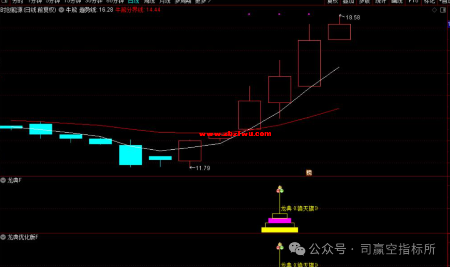Click the 趋势线: 16.28 readout
Viewport: 450px width, 267px height.
tap(96, 10)
